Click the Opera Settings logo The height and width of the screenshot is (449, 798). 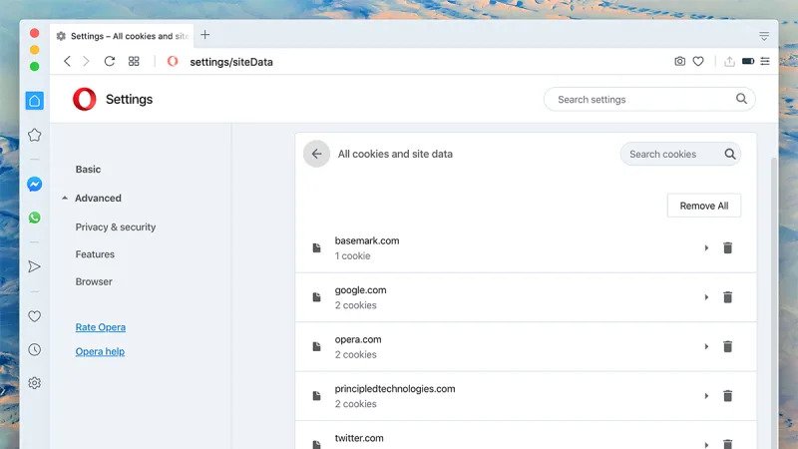tap(85, 99)
